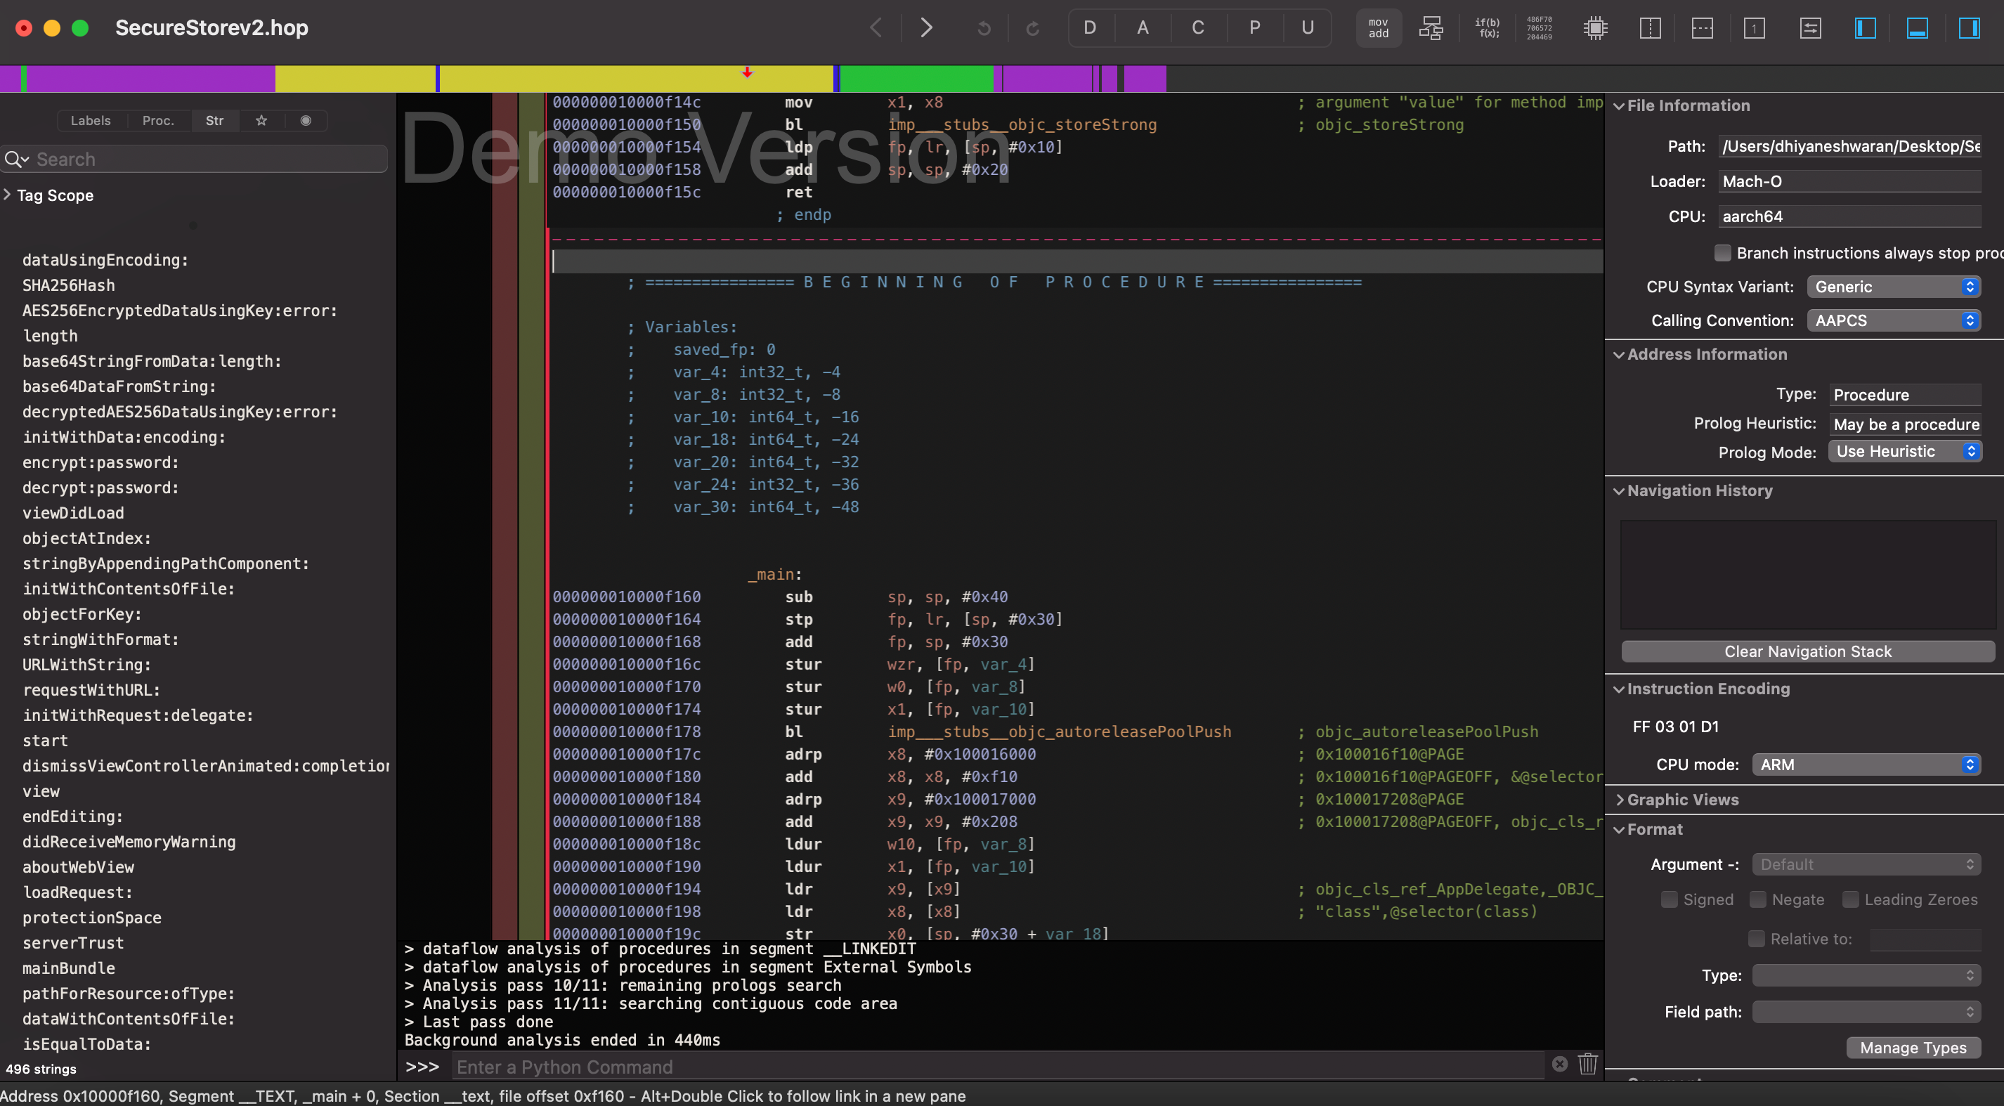Click the swap arrows toolbar icon
The width and height of the screenshot is (2004, 1106).
coord(1810,28)
